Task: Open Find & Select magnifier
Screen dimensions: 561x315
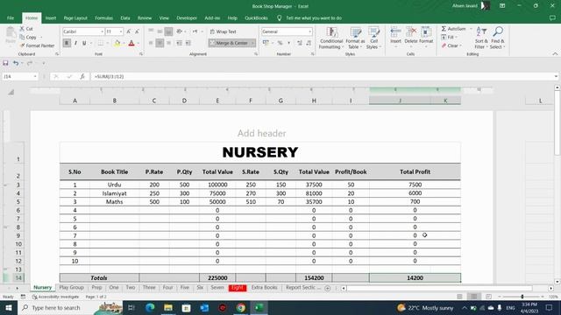Action: (497, 38)
